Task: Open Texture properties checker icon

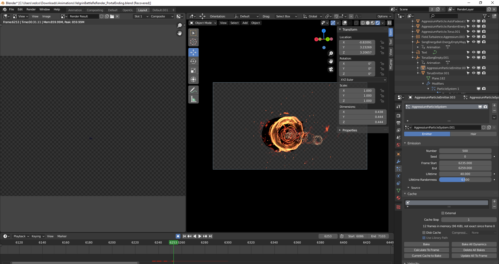Action: click(398, 207)
